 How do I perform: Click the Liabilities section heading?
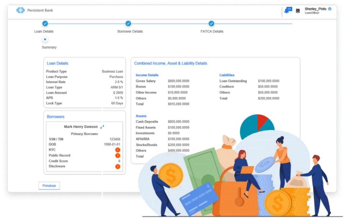(x=227, y=75)
